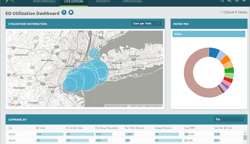The image size is (250, 144).
Task: Click the Hicksville label on the map
Action: point(117,63)
